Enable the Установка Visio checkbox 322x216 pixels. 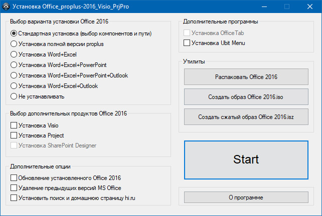pos(14,125)
